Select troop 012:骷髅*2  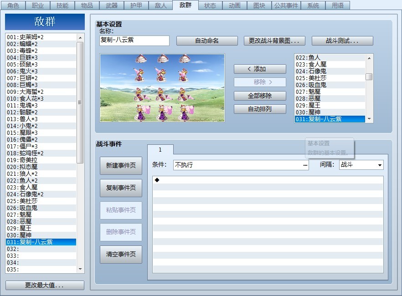41,112
